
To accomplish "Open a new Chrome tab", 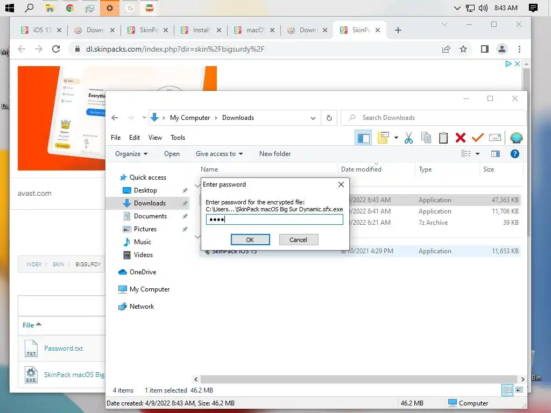I will pos(398,30).
